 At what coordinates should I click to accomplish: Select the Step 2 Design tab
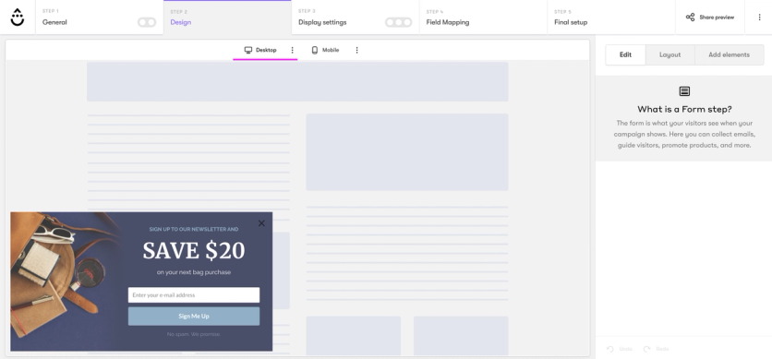[227, 18]
